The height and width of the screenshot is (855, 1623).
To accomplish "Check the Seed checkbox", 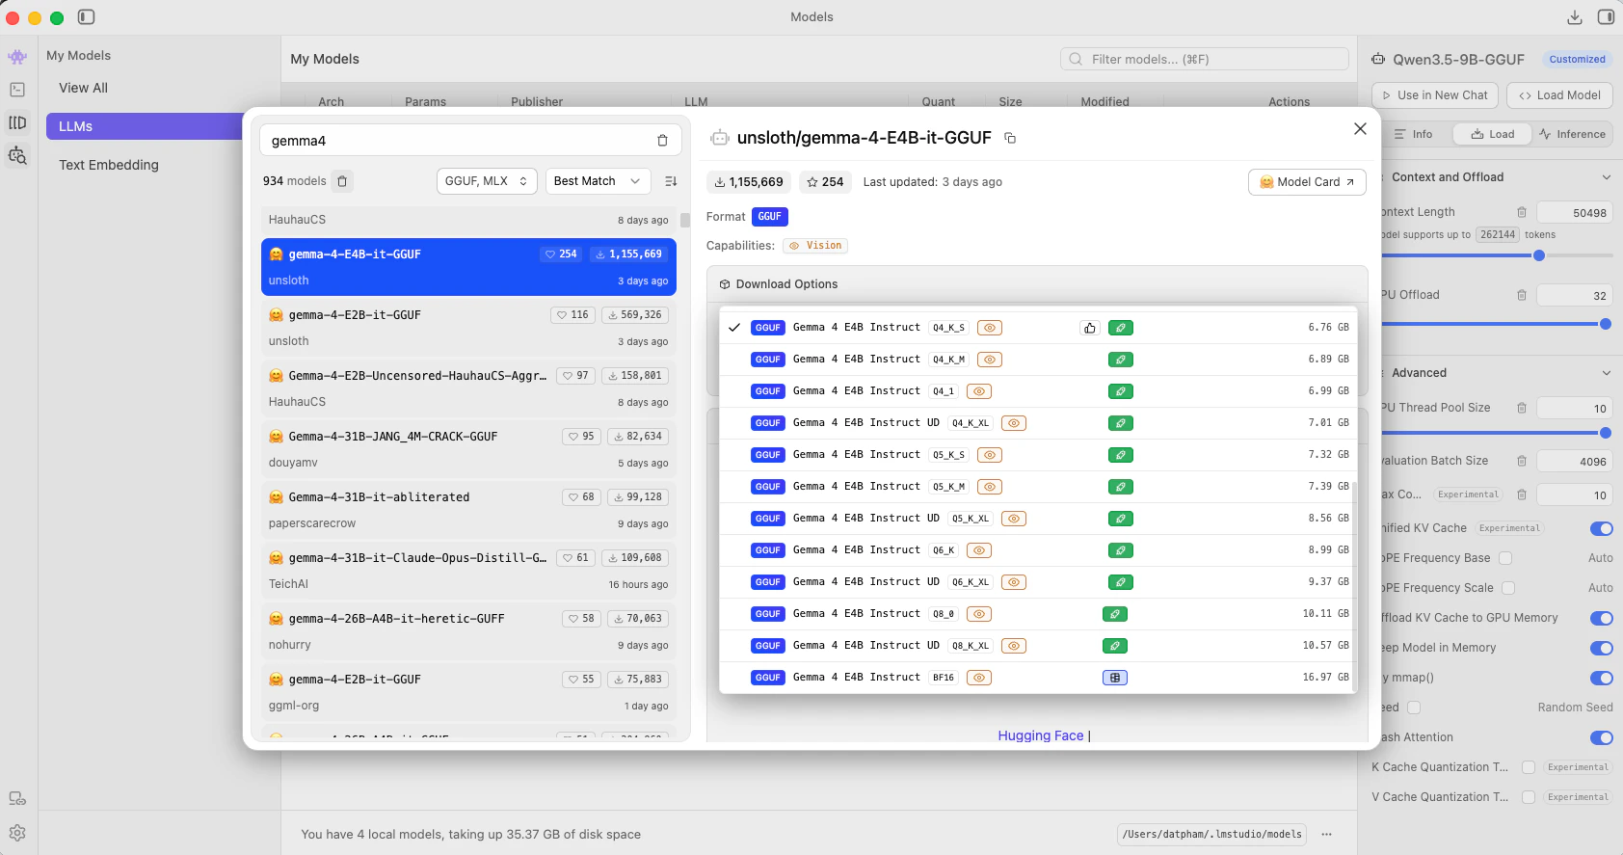I will (x=1414, y=708).
